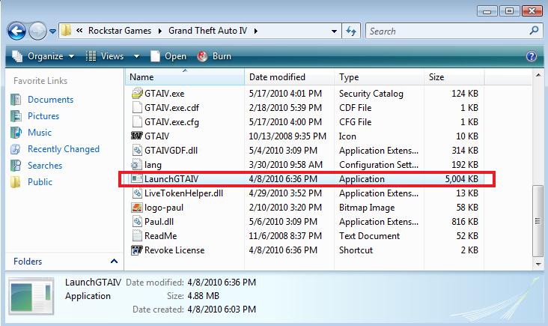Open Documents favorite link

50,100
